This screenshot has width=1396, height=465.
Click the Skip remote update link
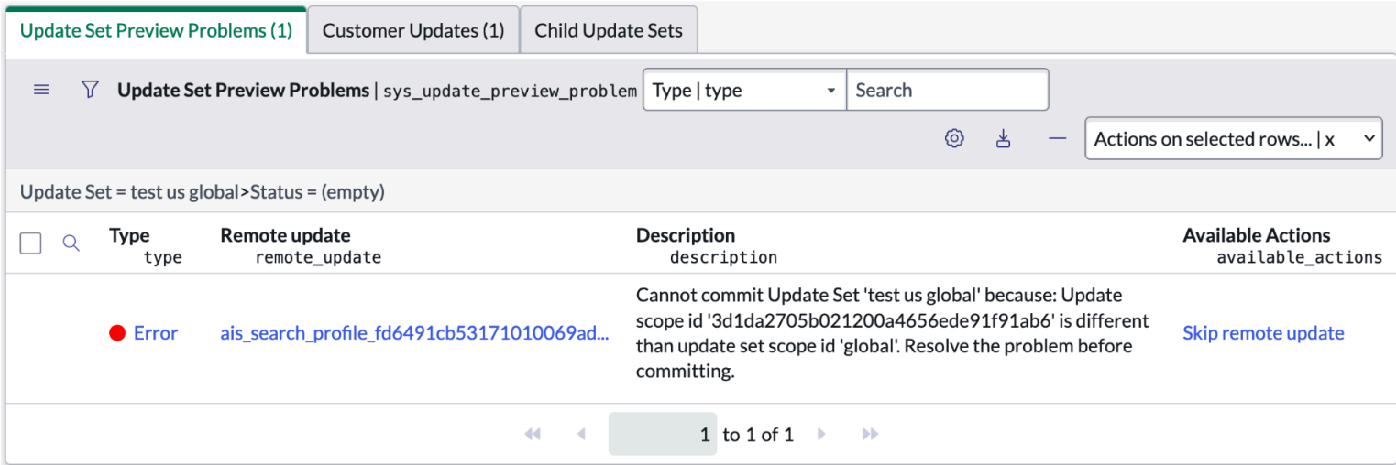pos(1263,333)
